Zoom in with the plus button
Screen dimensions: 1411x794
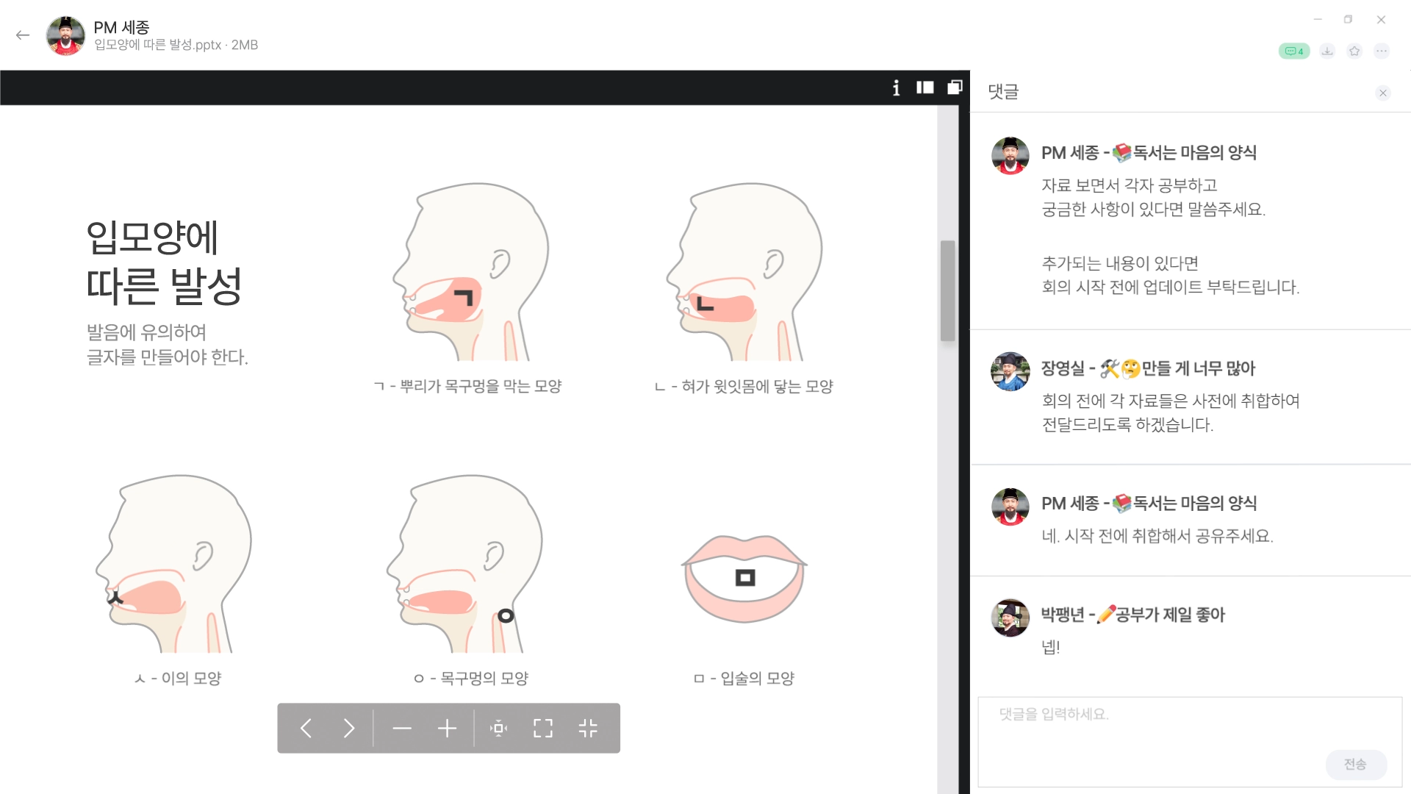(x=447, y=728)
